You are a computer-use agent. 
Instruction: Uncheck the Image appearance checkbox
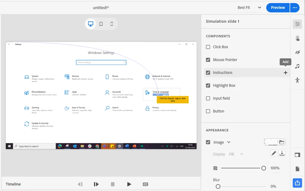pyautogui.click(x=208, y=142)
